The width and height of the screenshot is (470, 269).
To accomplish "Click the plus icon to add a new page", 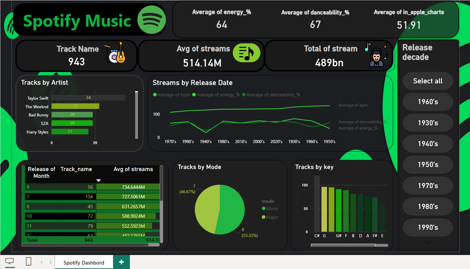I will click(121, 262).
